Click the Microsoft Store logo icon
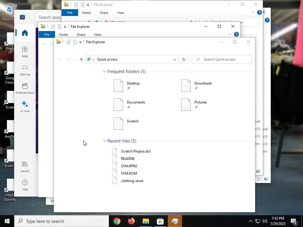The image size is (303, 227). pos(22,17)
